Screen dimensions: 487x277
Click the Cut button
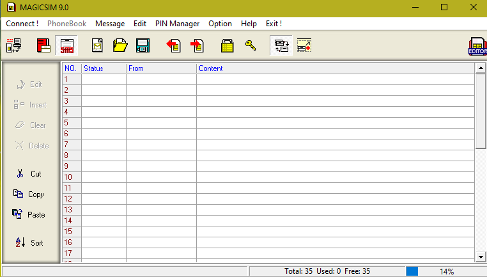click(x=29, y=174)
